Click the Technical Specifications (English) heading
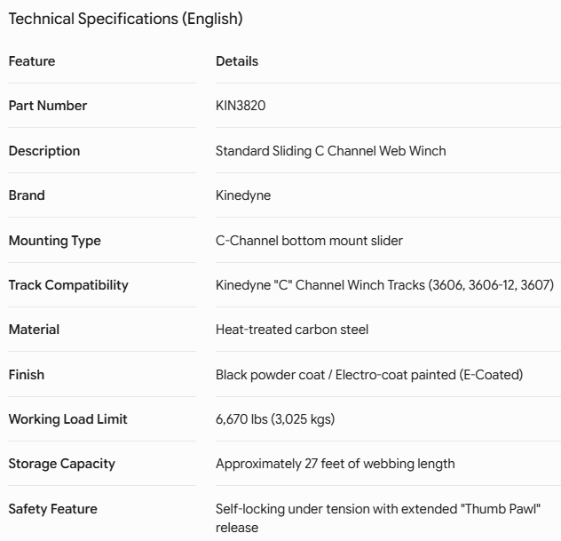This screenshot has height=541, width=561. pos(125,19)
